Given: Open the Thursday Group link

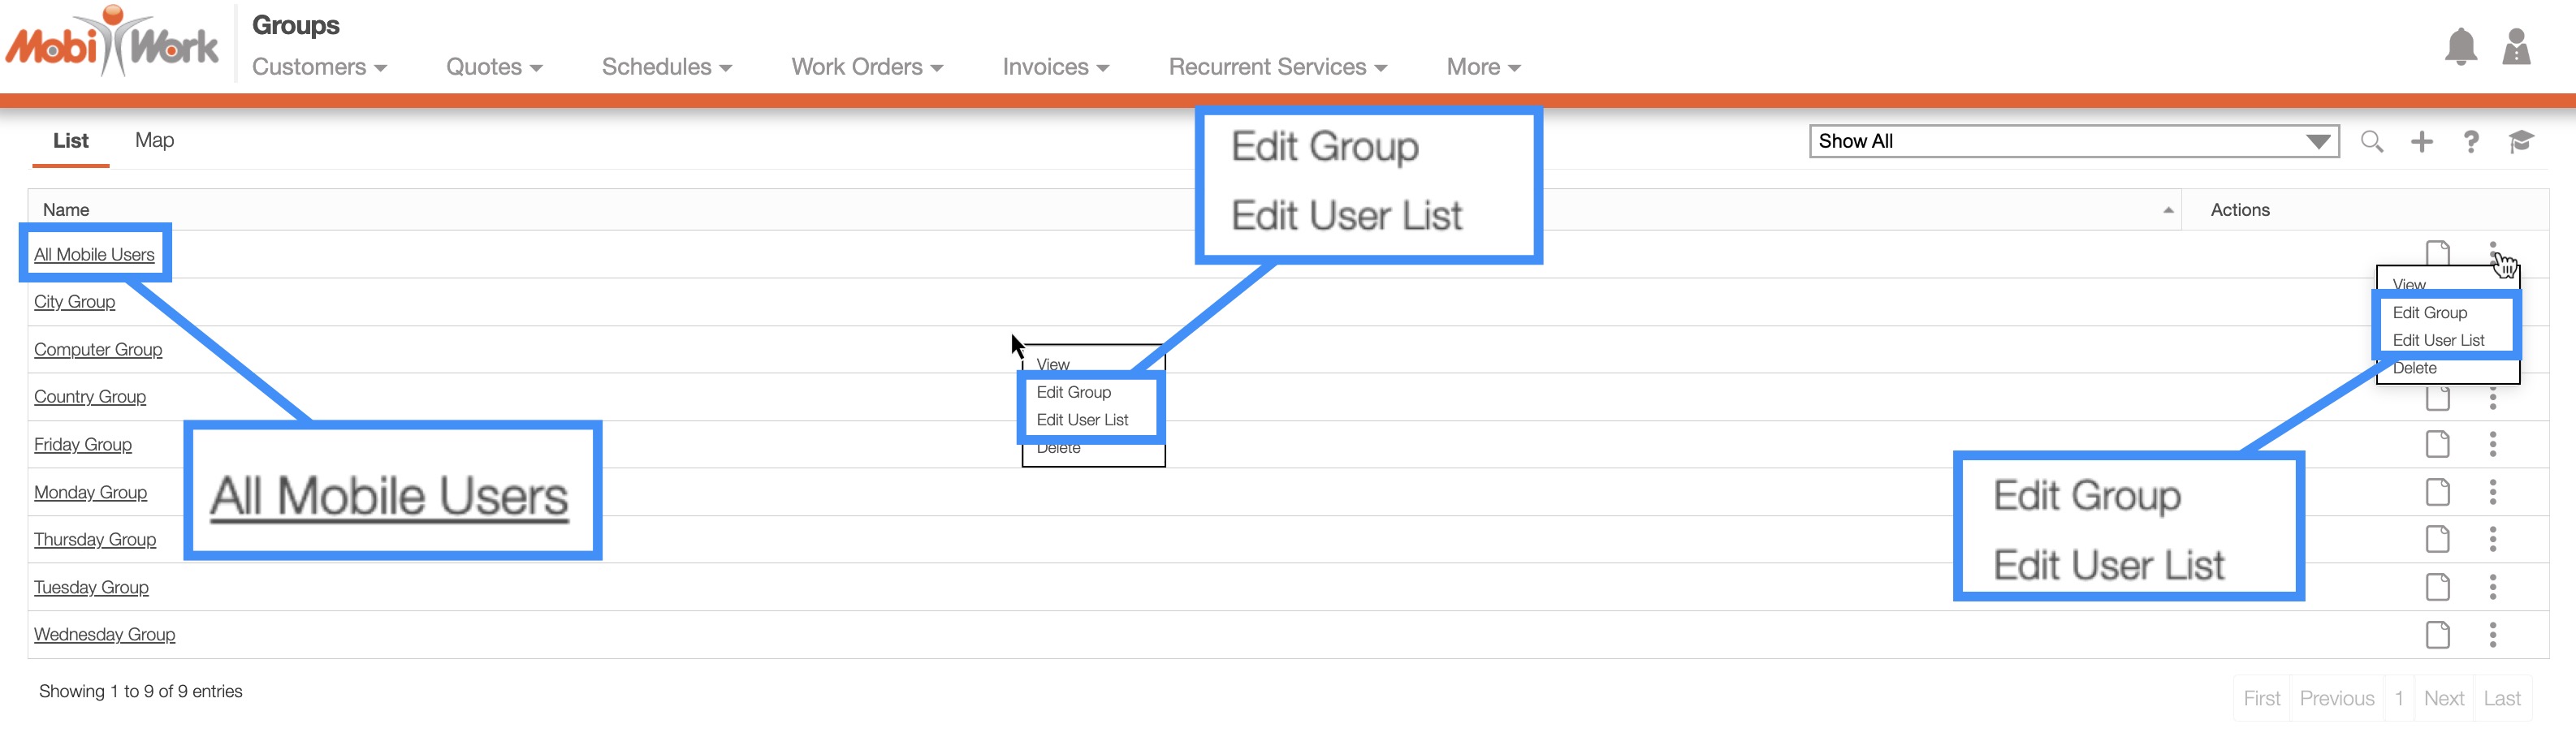Looking at the screenshot, I should [x=95, y=540].
